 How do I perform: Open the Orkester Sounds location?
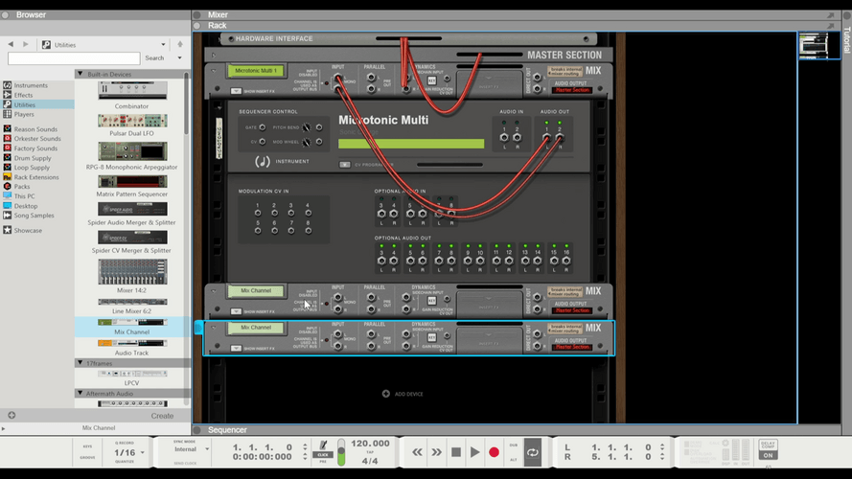(37, 139)
